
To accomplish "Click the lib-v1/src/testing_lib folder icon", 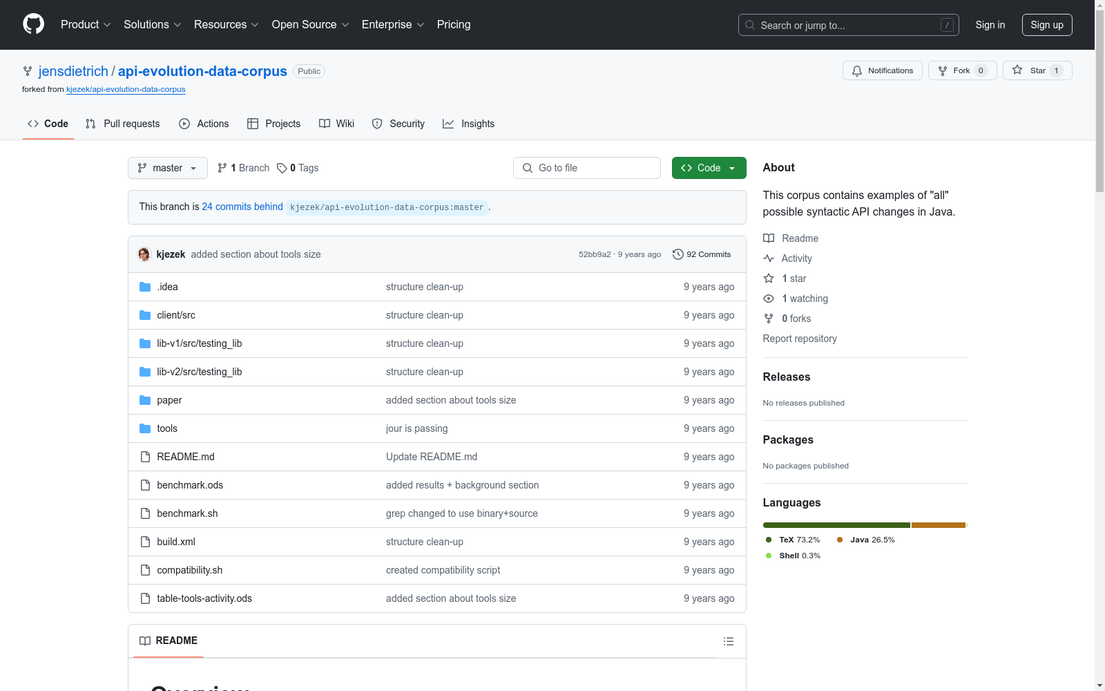I will tap(145, 343).
